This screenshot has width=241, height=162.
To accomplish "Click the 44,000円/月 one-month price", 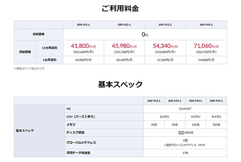I will 83,60.
